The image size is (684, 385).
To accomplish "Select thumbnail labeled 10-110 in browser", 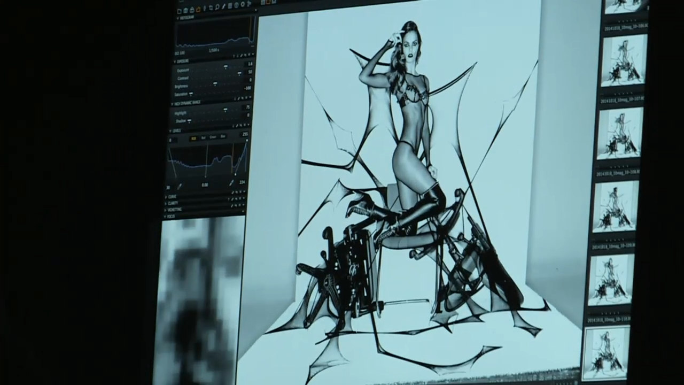I will pos(611,279).
